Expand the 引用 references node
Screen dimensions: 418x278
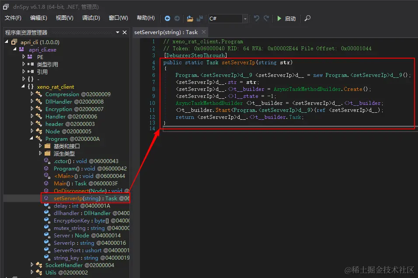pos(24,72)
